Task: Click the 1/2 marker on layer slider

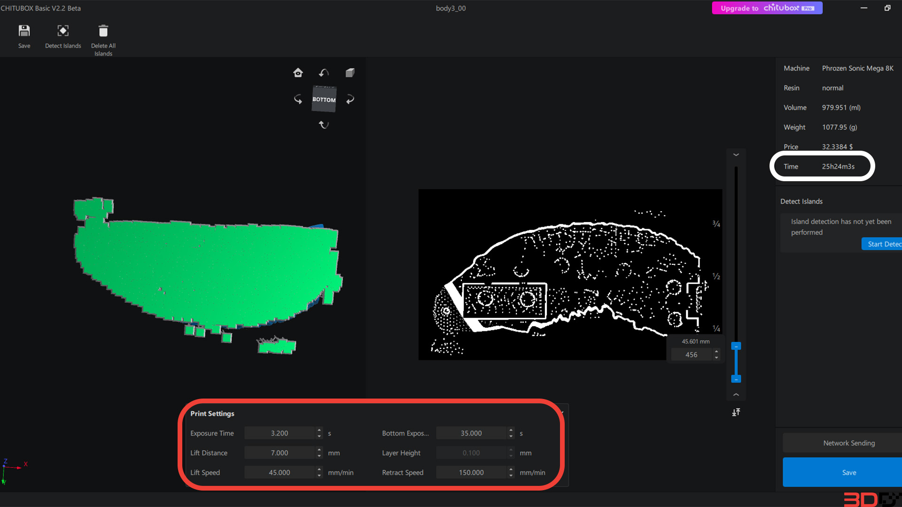Action: click(716, 277)
